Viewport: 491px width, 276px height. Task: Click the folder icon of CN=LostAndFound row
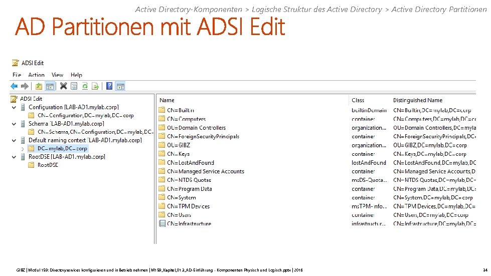click(x=162, y=162)
